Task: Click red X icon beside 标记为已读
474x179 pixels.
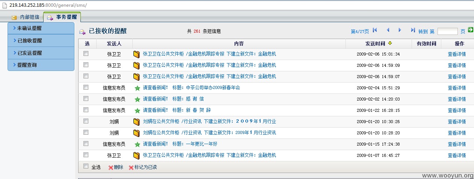Action: tap(131, 168)
